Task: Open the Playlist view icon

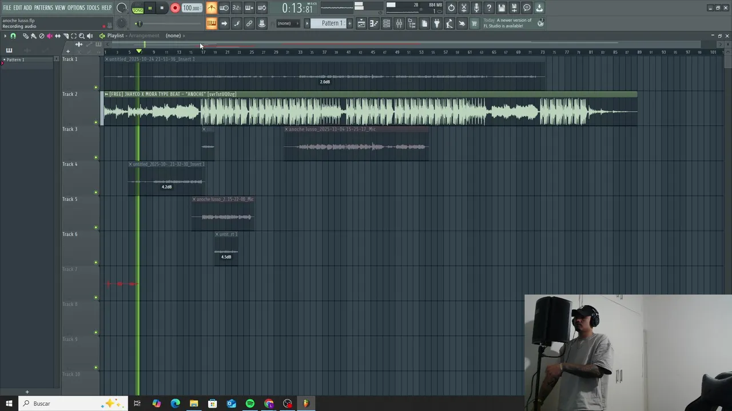Action: [x=361, y=23]
